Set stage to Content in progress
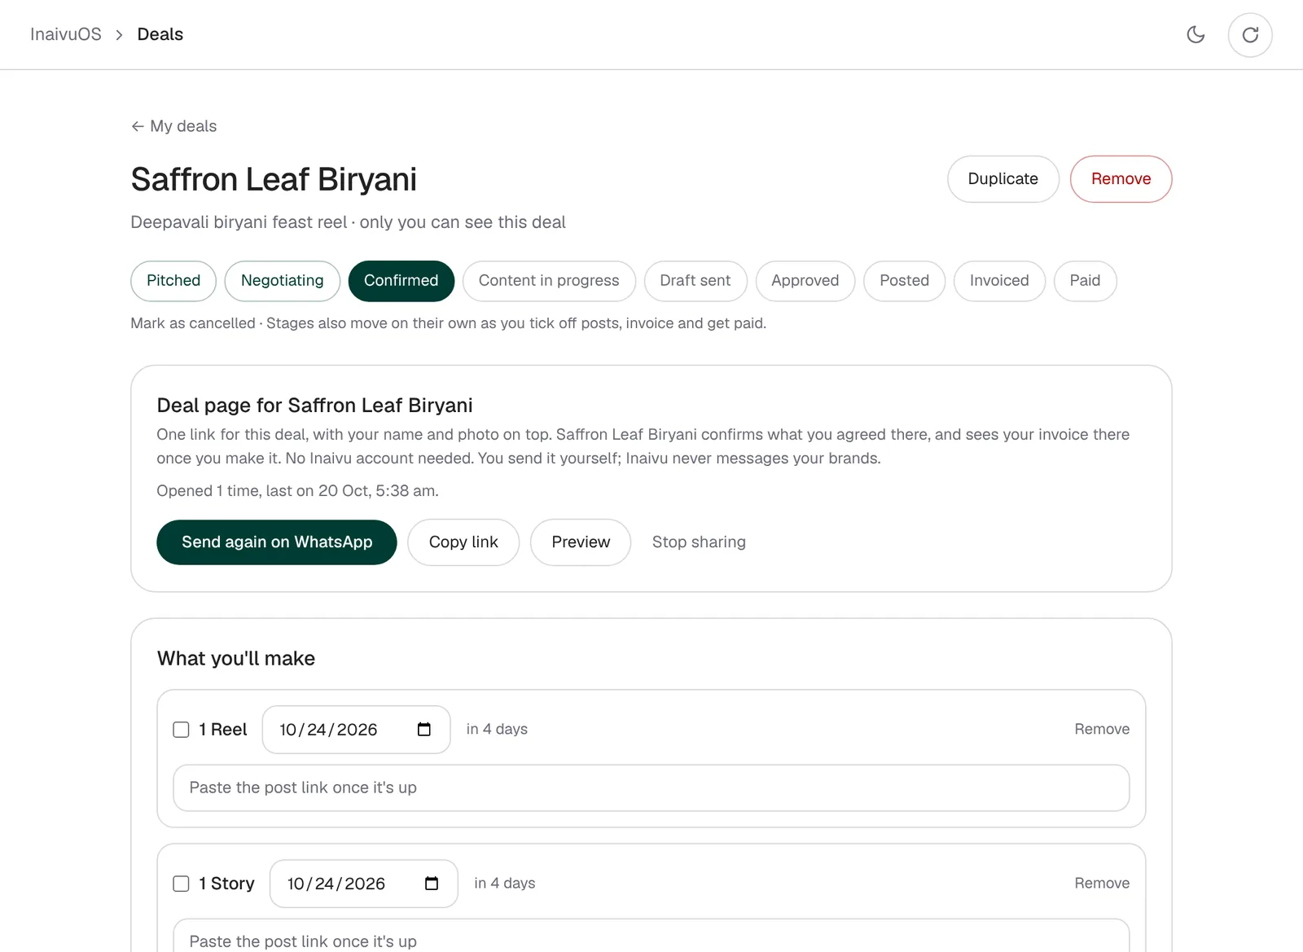Viewport: 1303px width, 952px height. point(549,281)
